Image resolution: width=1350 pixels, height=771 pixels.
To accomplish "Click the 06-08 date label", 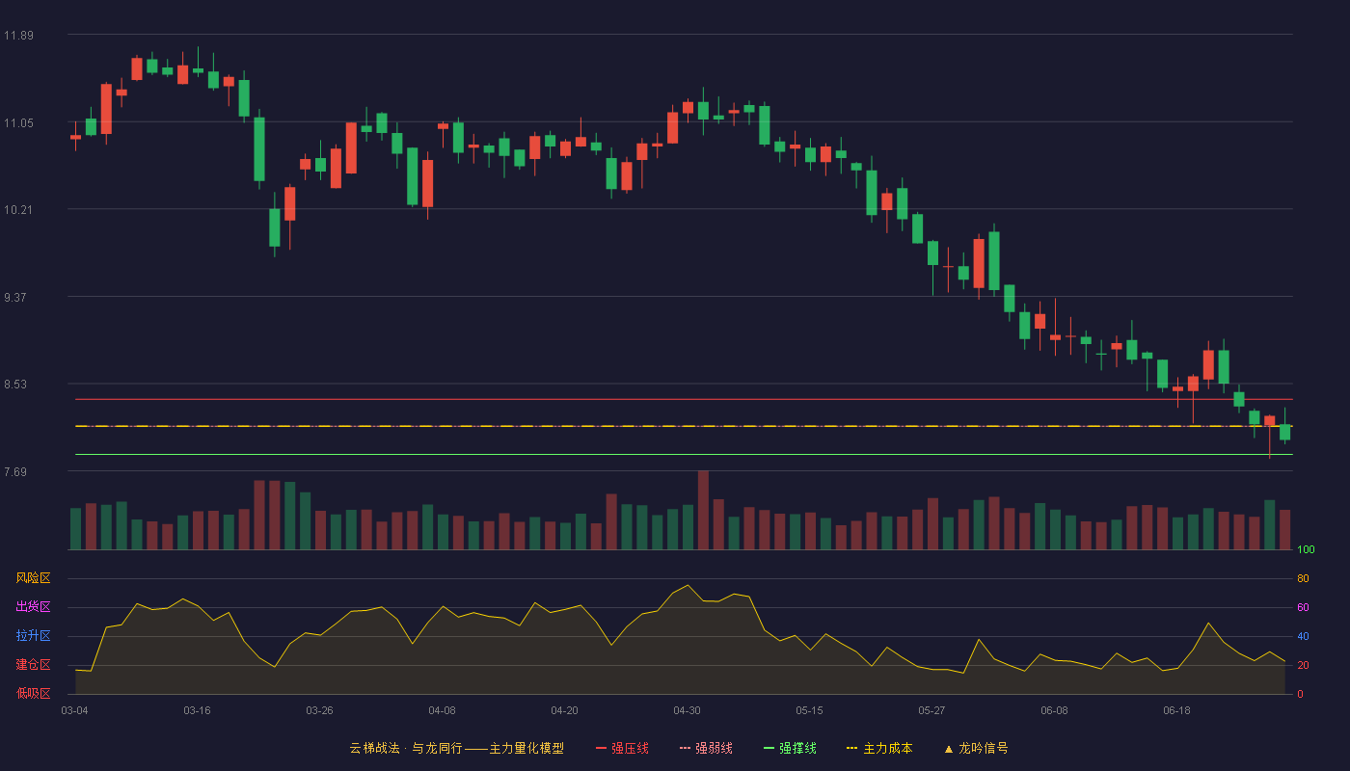I will point(1054,710).
